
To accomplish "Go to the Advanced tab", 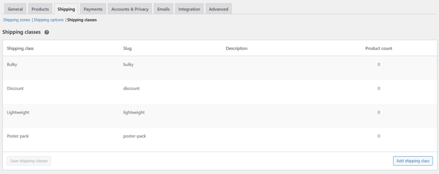I will (219, 9).
